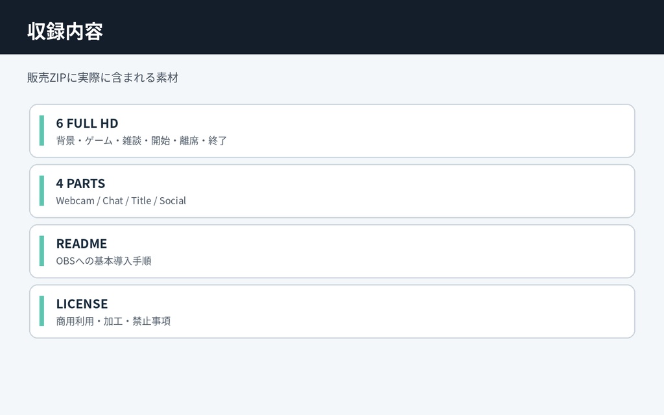Open the README card
664x415 pixels.
[332, 251]
